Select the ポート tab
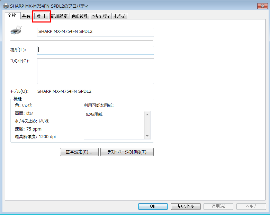Viewport: 270px width, 215px height. tap(41, 16)
